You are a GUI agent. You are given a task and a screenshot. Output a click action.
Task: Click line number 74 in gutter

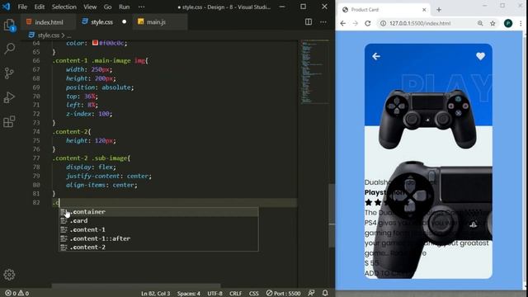tap(36, 132)
